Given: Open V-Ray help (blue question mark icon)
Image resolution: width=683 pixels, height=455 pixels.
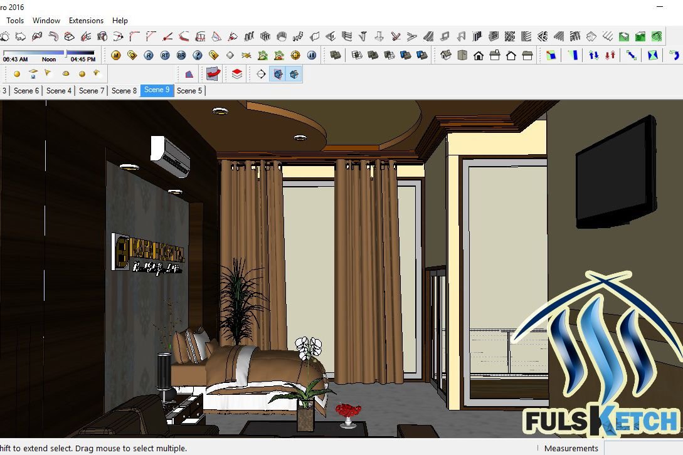Looking at the screenshot, I should coord(198,55).
